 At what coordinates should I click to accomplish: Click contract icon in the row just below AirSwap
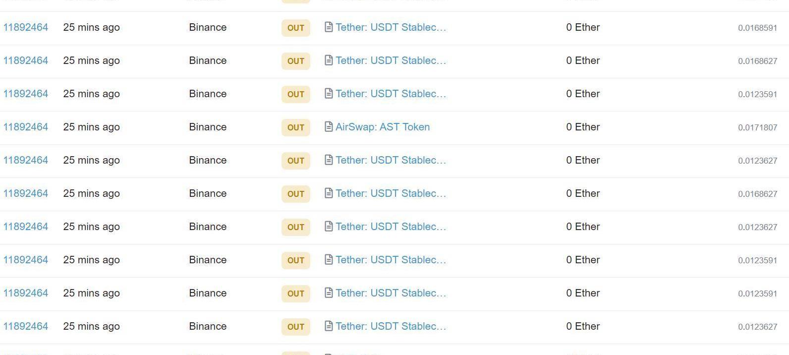(x=328, y=160)
